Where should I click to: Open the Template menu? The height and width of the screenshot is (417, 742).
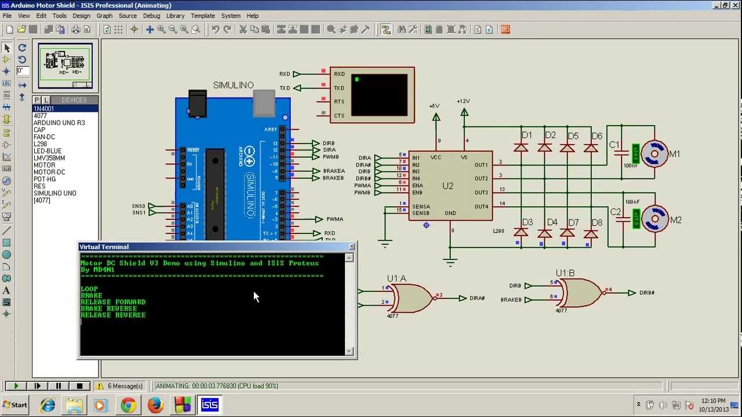click(203, 16)
